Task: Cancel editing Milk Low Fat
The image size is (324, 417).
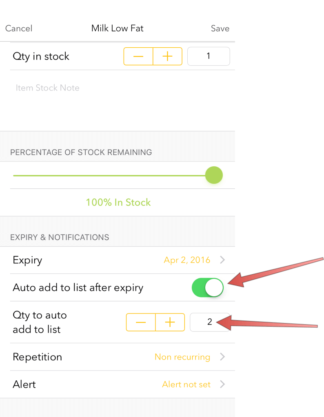Action: (19, 29)
